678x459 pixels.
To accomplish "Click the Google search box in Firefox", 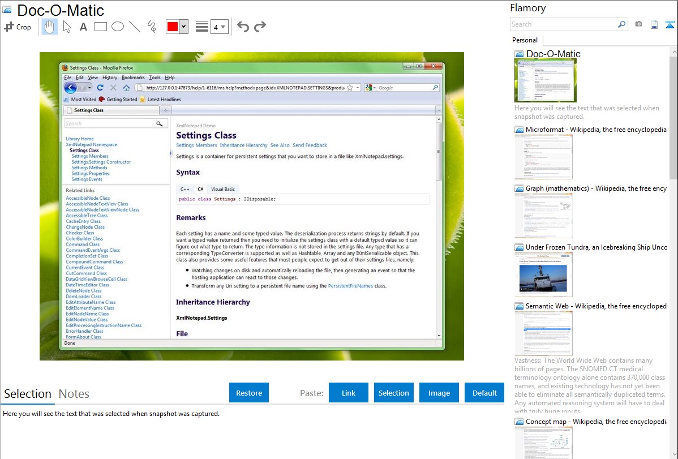I will [x=404, y=88].
